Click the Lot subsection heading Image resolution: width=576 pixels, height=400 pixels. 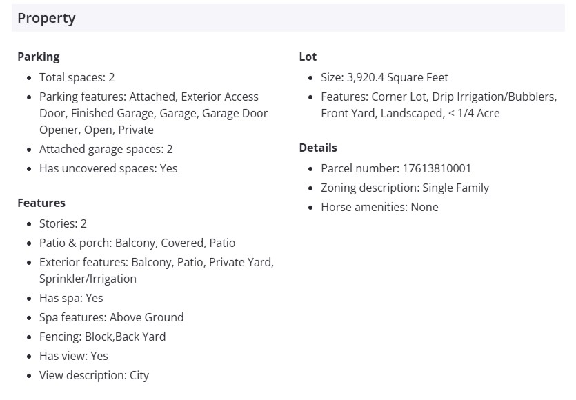click(308, 57)
